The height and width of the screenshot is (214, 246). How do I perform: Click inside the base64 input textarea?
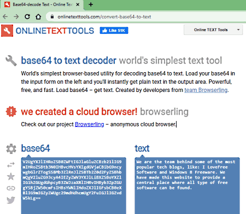(x=74, y=186)
